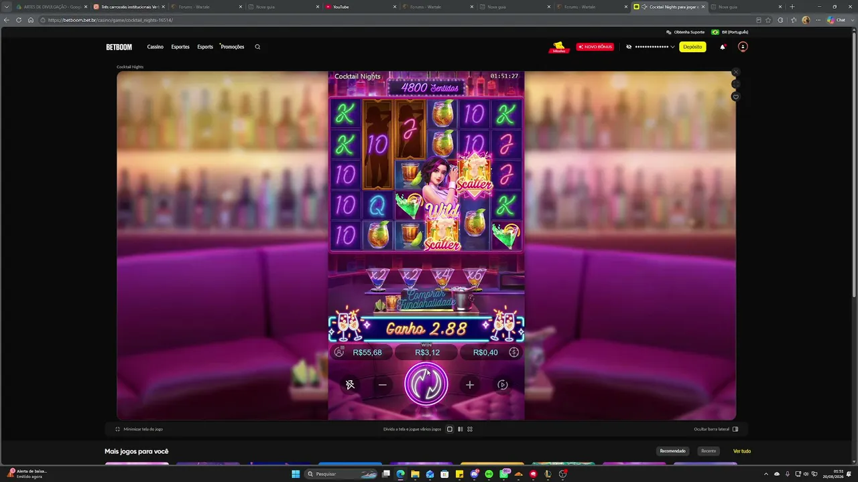Open site search magnifier icon
This screenshot has height=482, width=858.
tap(257, 47)
